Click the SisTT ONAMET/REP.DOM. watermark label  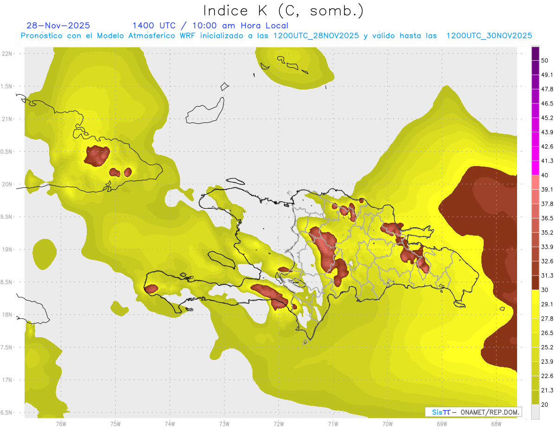click(x=473, y=412)
